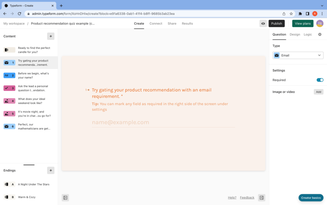This screenshot has width=327, height=205.
Task: Open the Logic tab
Action: point(308,34)
